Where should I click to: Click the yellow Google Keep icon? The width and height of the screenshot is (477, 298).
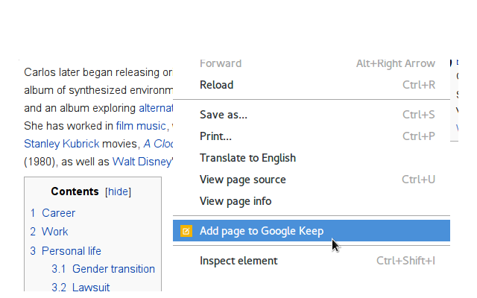(186, 231)
